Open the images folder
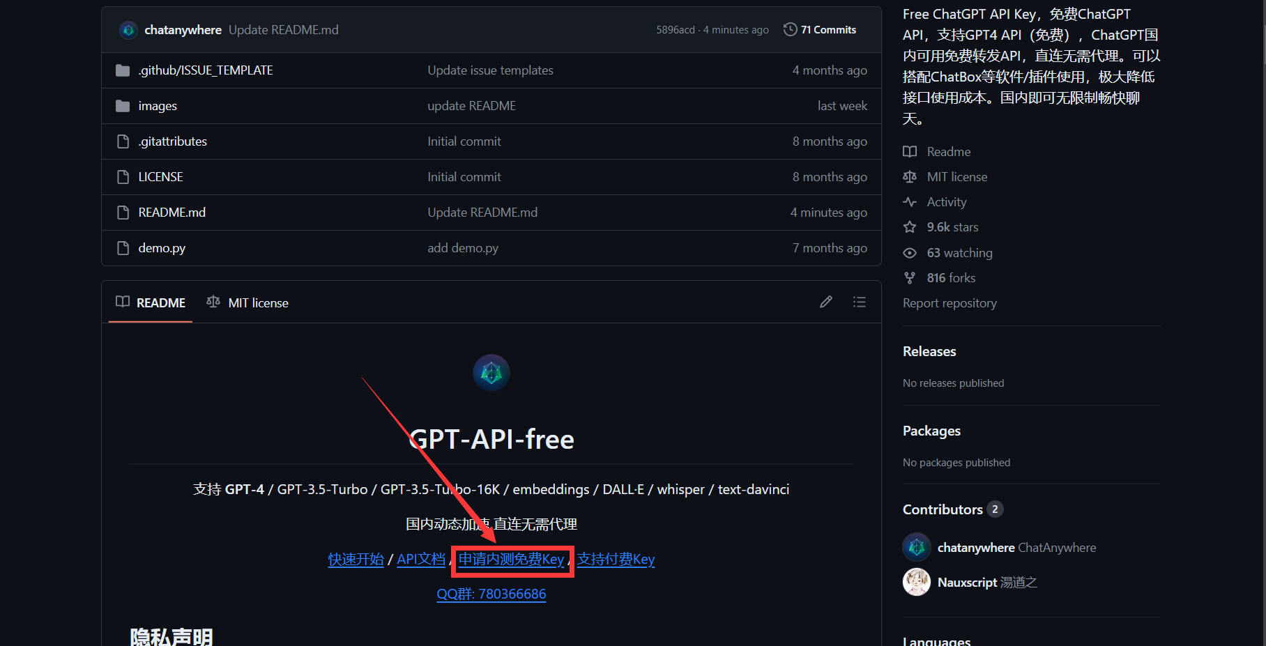Viewport: 1266px width, 646px height. coord(158,106)
